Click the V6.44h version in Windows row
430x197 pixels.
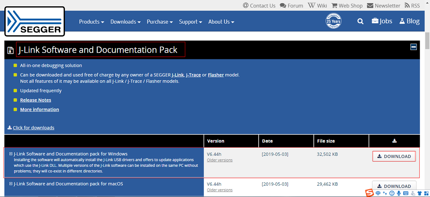pos(214,154)
